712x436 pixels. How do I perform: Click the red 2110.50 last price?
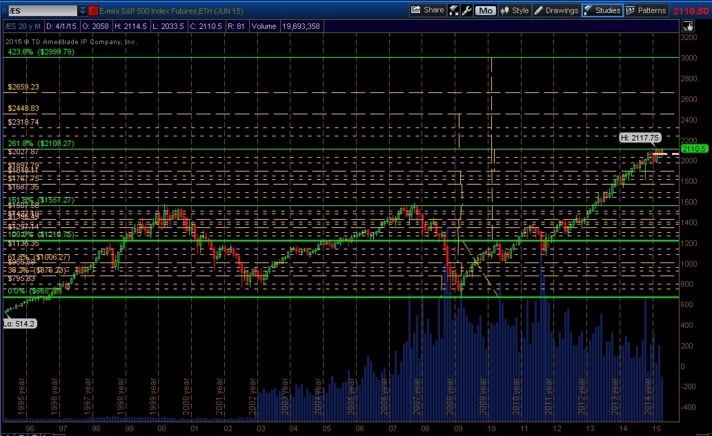pyautogui.click(x=691, y=11)
